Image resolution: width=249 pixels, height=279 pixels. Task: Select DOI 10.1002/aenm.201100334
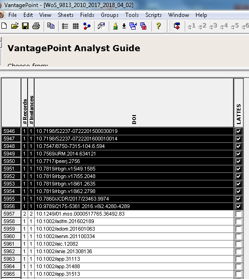(134, 236)
